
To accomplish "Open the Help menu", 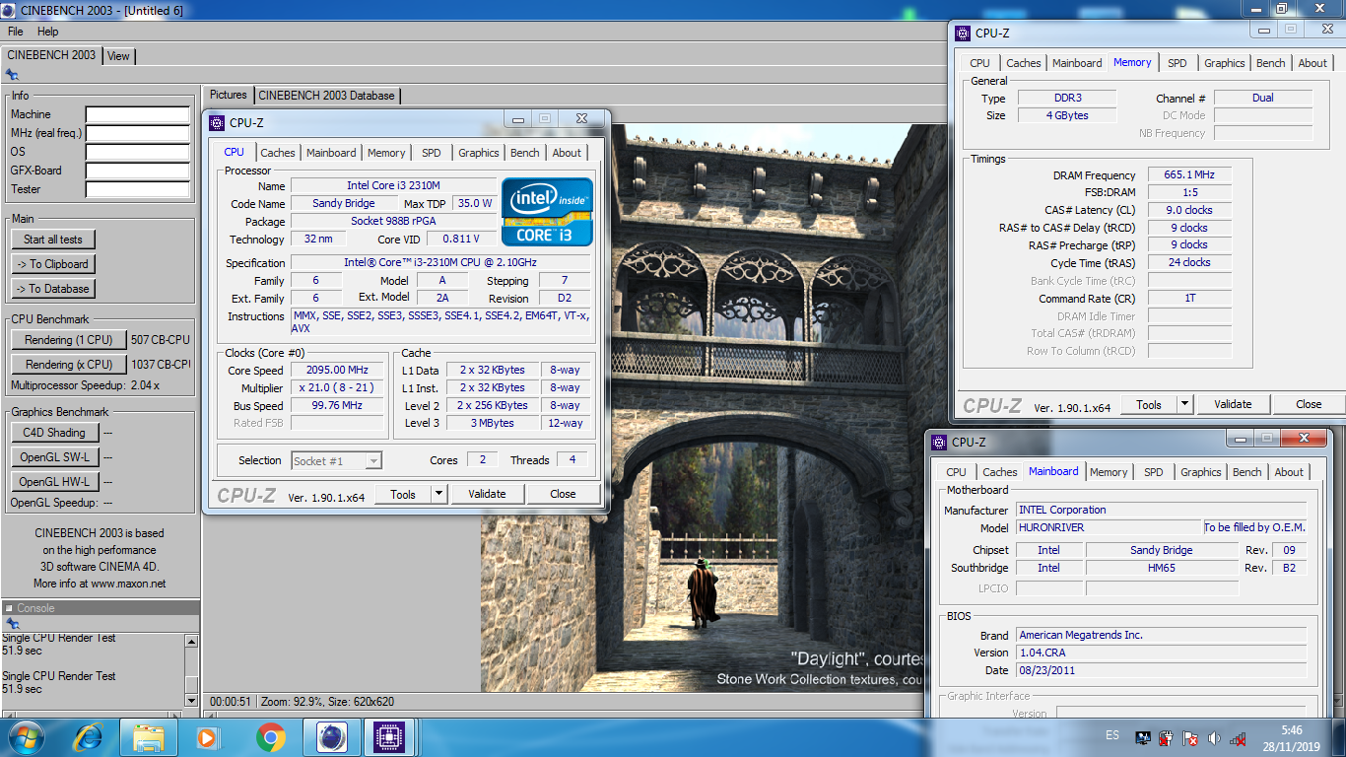I will click(48, 32).
